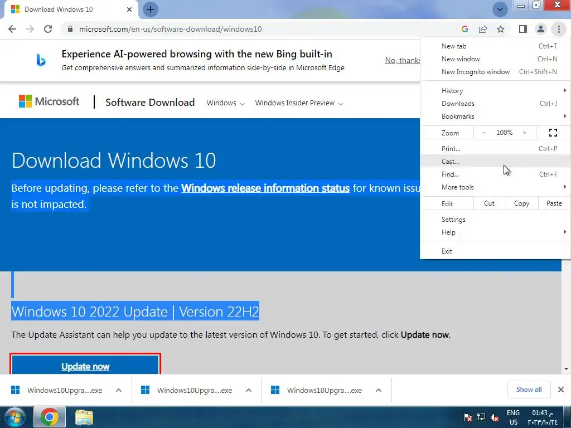The width and height of the screenshot is (571, 428).
Task: Expand the Windows dropdown in site header
Action: (x=225, y=103)
